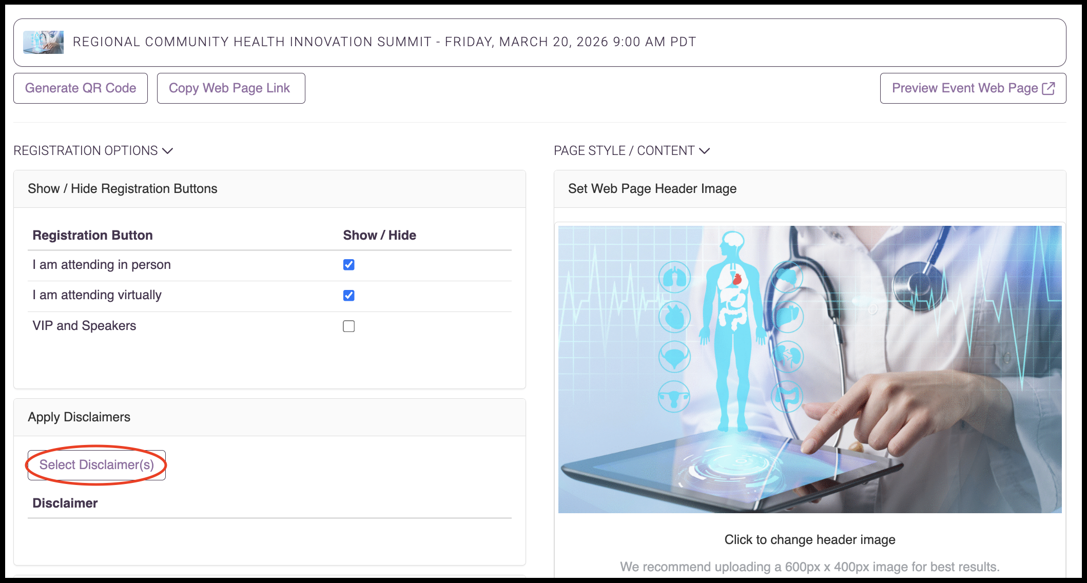Click the 'Set Web Page Header Image' panel header
This screenshot has width=1087, height=583.
[x=810, y=189]
